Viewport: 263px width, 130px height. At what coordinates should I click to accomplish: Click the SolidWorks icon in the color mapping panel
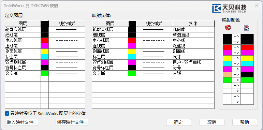point(228,28)
